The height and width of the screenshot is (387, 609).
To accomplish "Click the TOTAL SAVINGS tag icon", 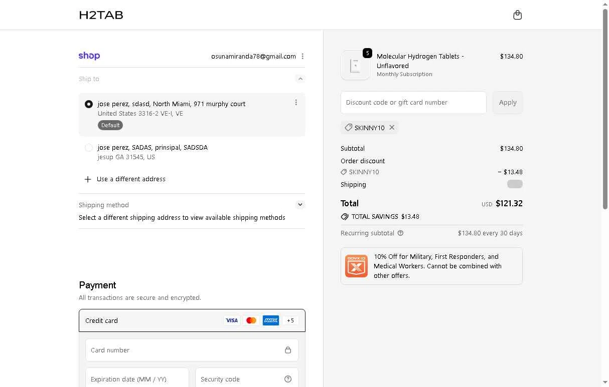I will click(345, 217).
